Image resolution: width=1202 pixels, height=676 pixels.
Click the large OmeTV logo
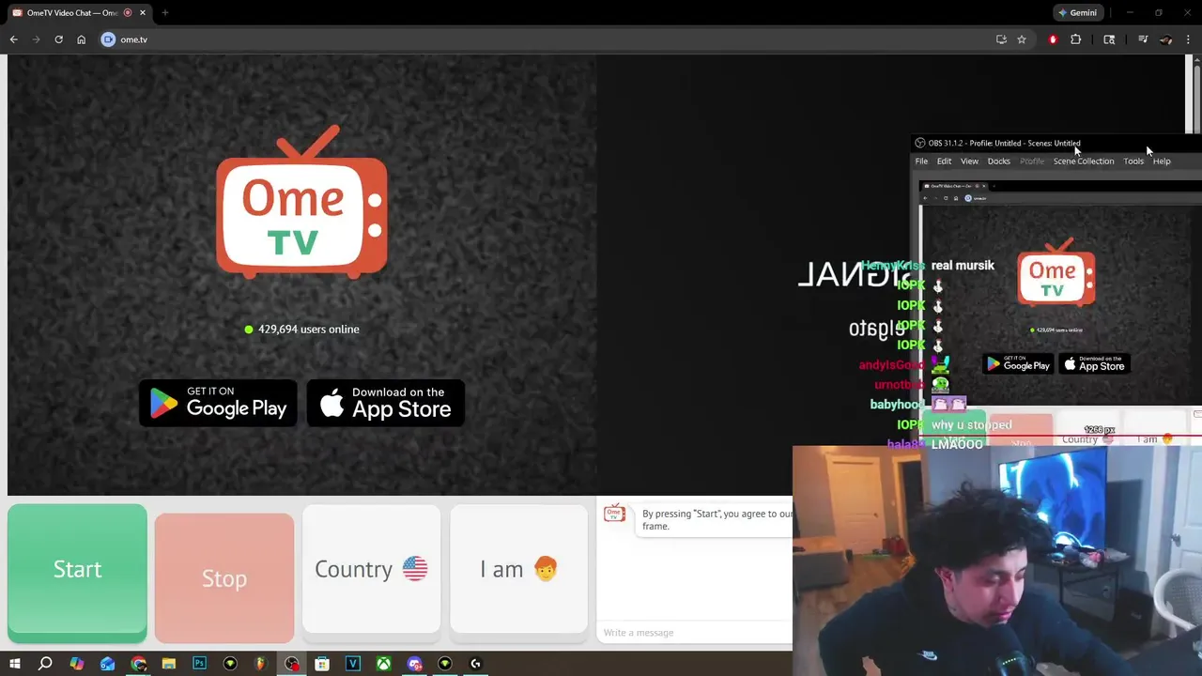coord(301,203)
